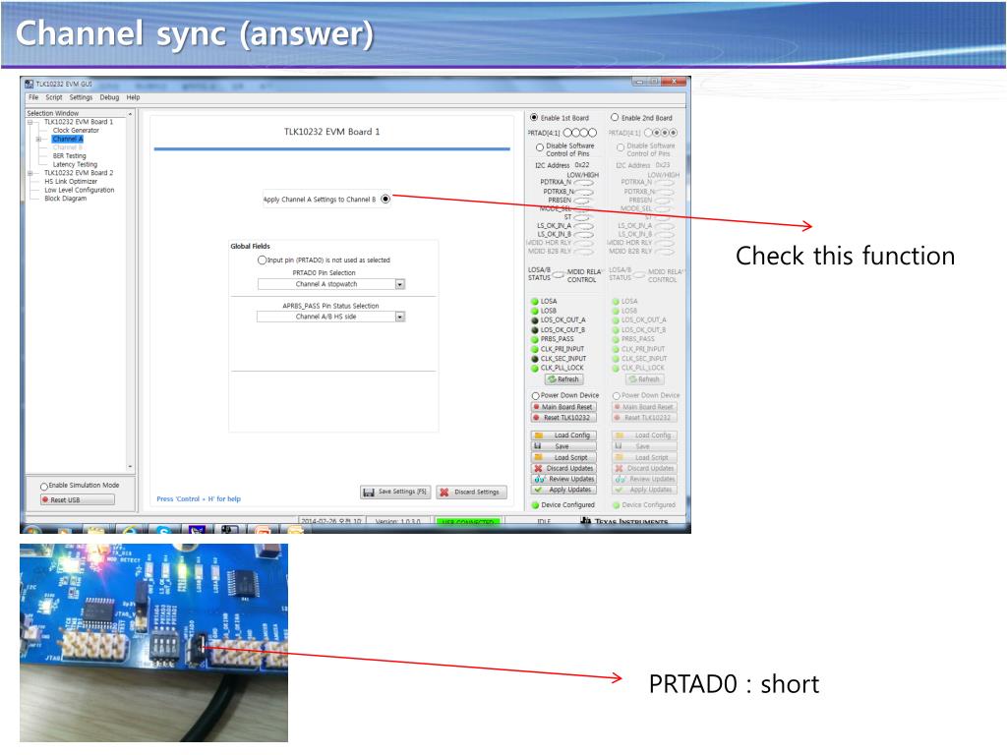
Task: Click 1st board LOSA status LED
Action: pyautogui.click(x=534, y=301)
